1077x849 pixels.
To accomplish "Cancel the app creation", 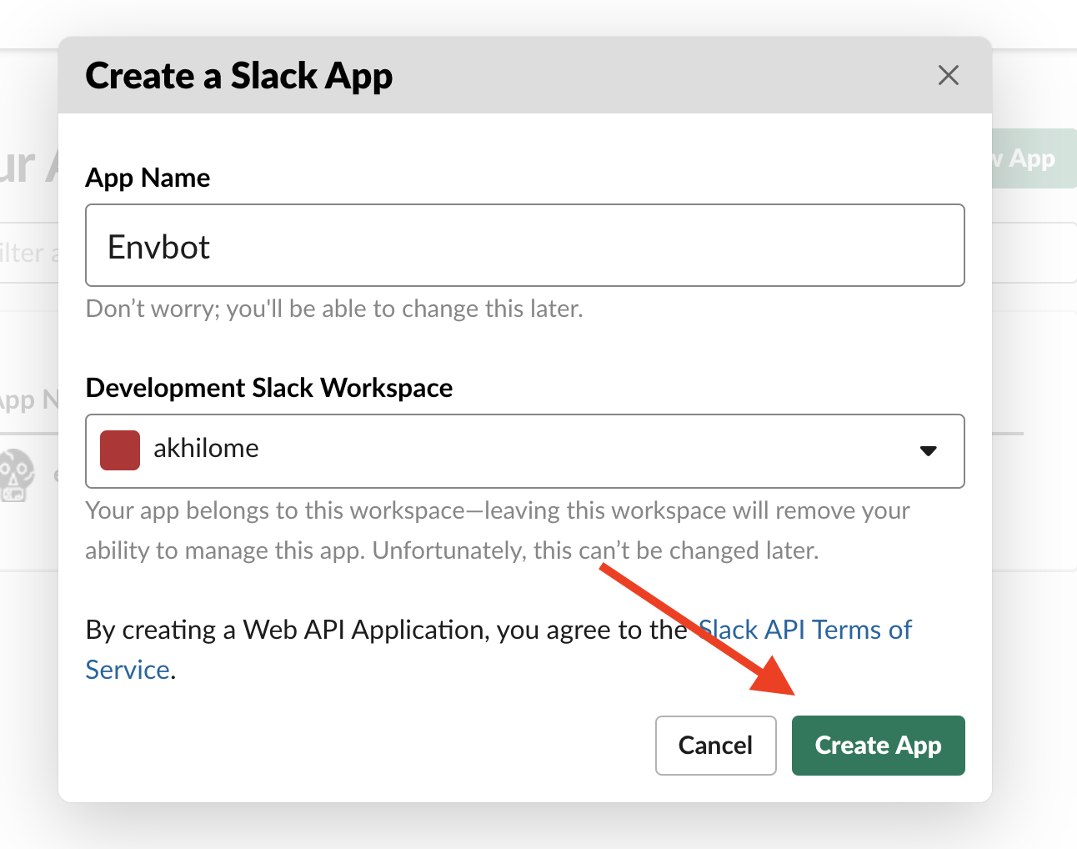I will (716, 745).
